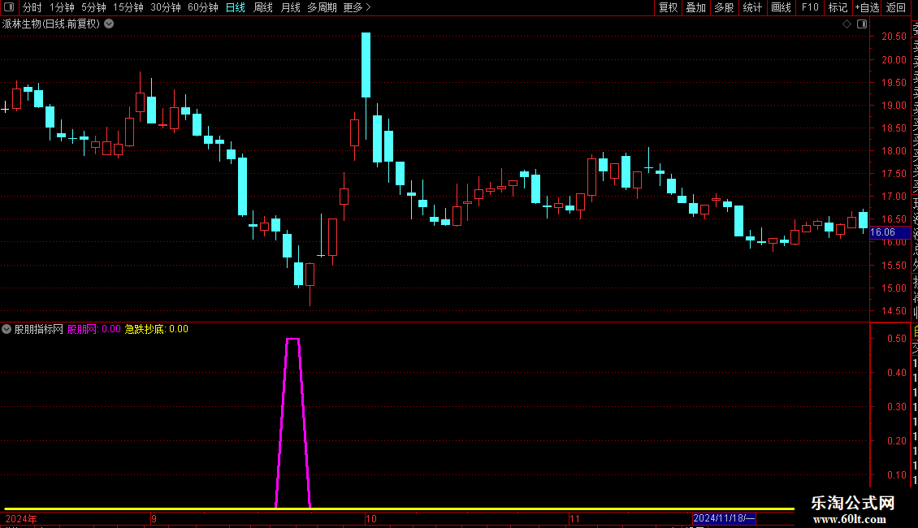Select the current price tag 16.06
The height and width of the screenshot is (528, 918).
point(890,232)
